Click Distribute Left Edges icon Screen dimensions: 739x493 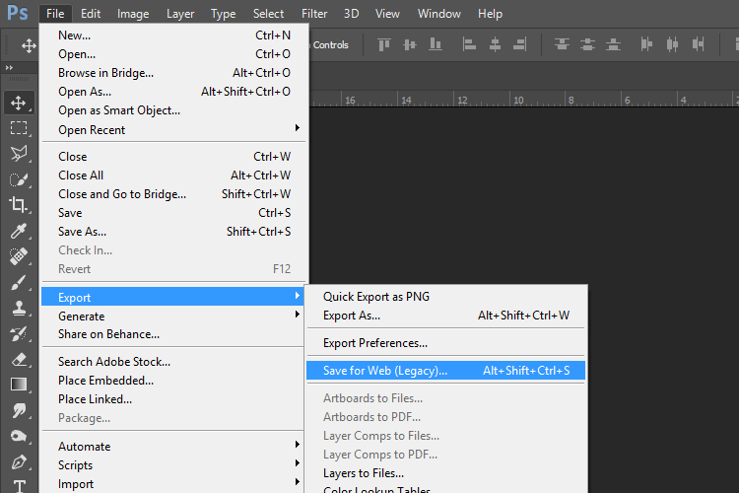[x=646, y=44]
